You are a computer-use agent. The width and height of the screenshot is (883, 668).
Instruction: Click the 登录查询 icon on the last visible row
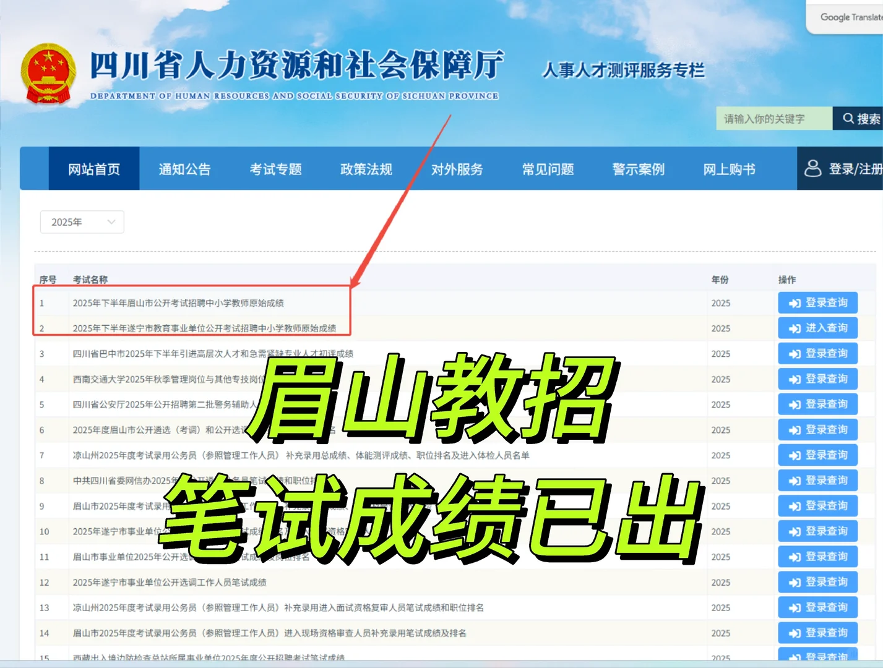tap(794, 656)
